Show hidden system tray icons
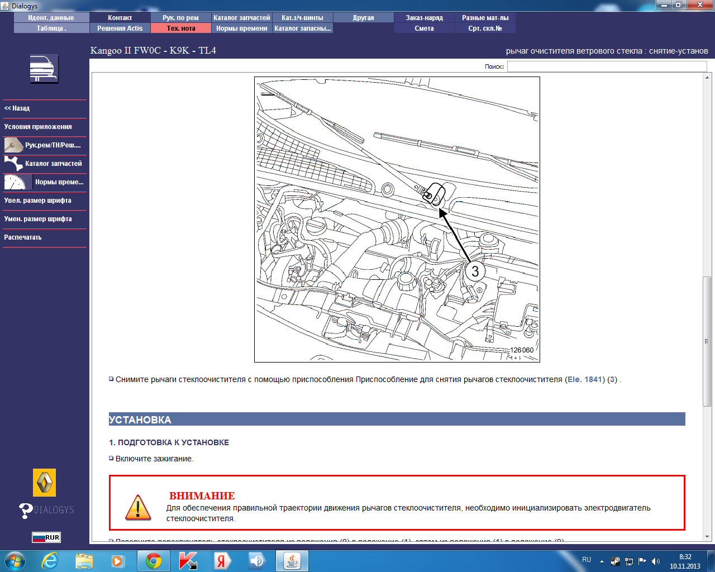This screenshot has width=715, height=572. 602,561
